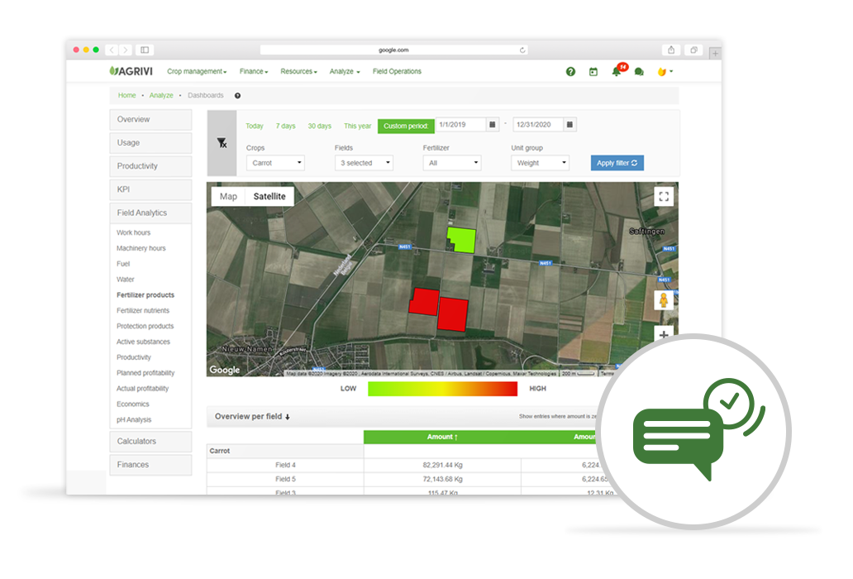853x579 pixels.
Task: Open pH Analysis item
Action: (x=134, y=420)
